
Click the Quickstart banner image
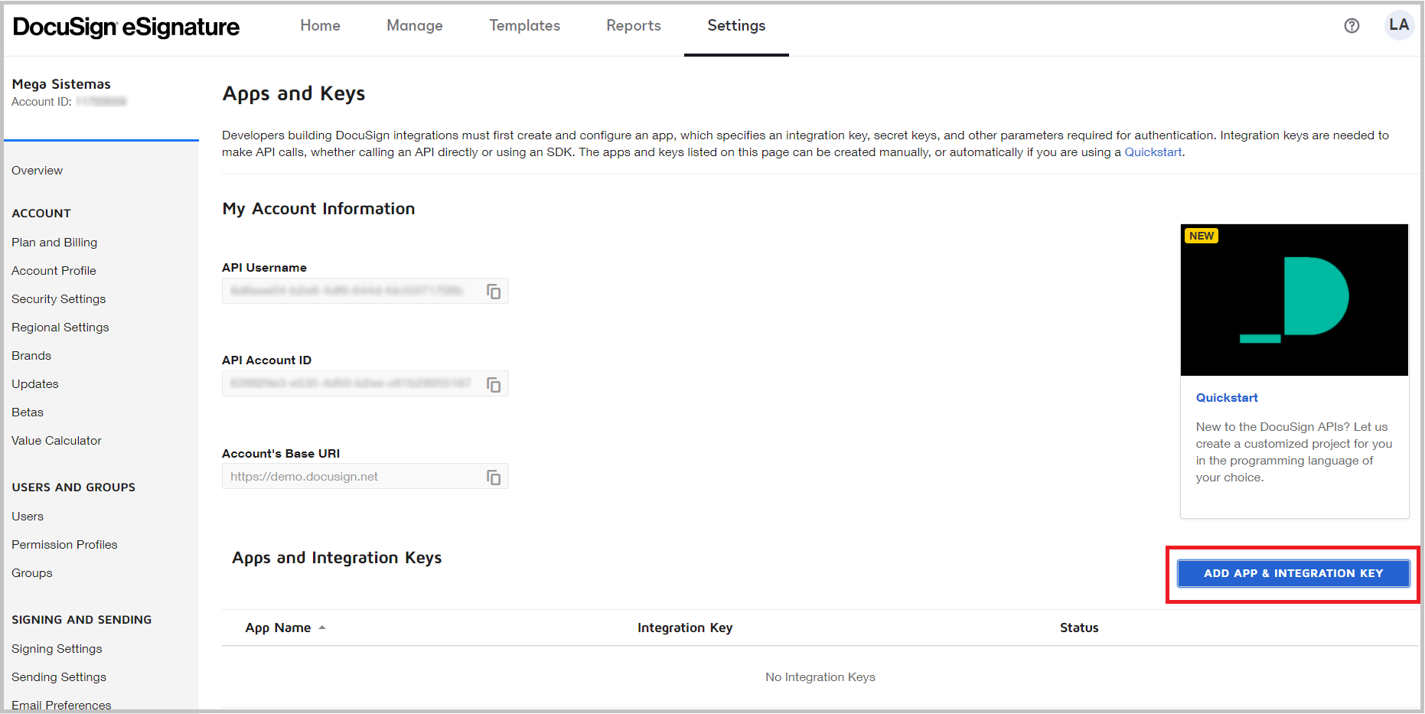1293,299
